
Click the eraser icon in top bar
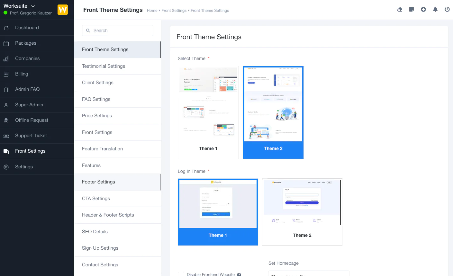[x=400, y=10]
